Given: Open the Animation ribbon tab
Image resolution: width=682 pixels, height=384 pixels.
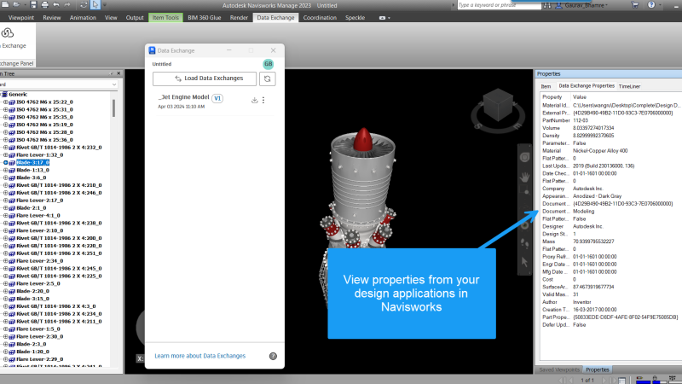Looking at the screenshot, I should pyautogui.click(x=83, y=17).
